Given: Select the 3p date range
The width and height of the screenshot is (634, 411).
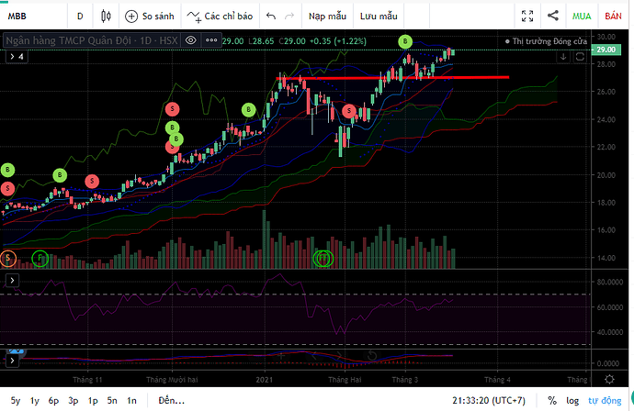Looking at the screenshot, I should point(74,401).
